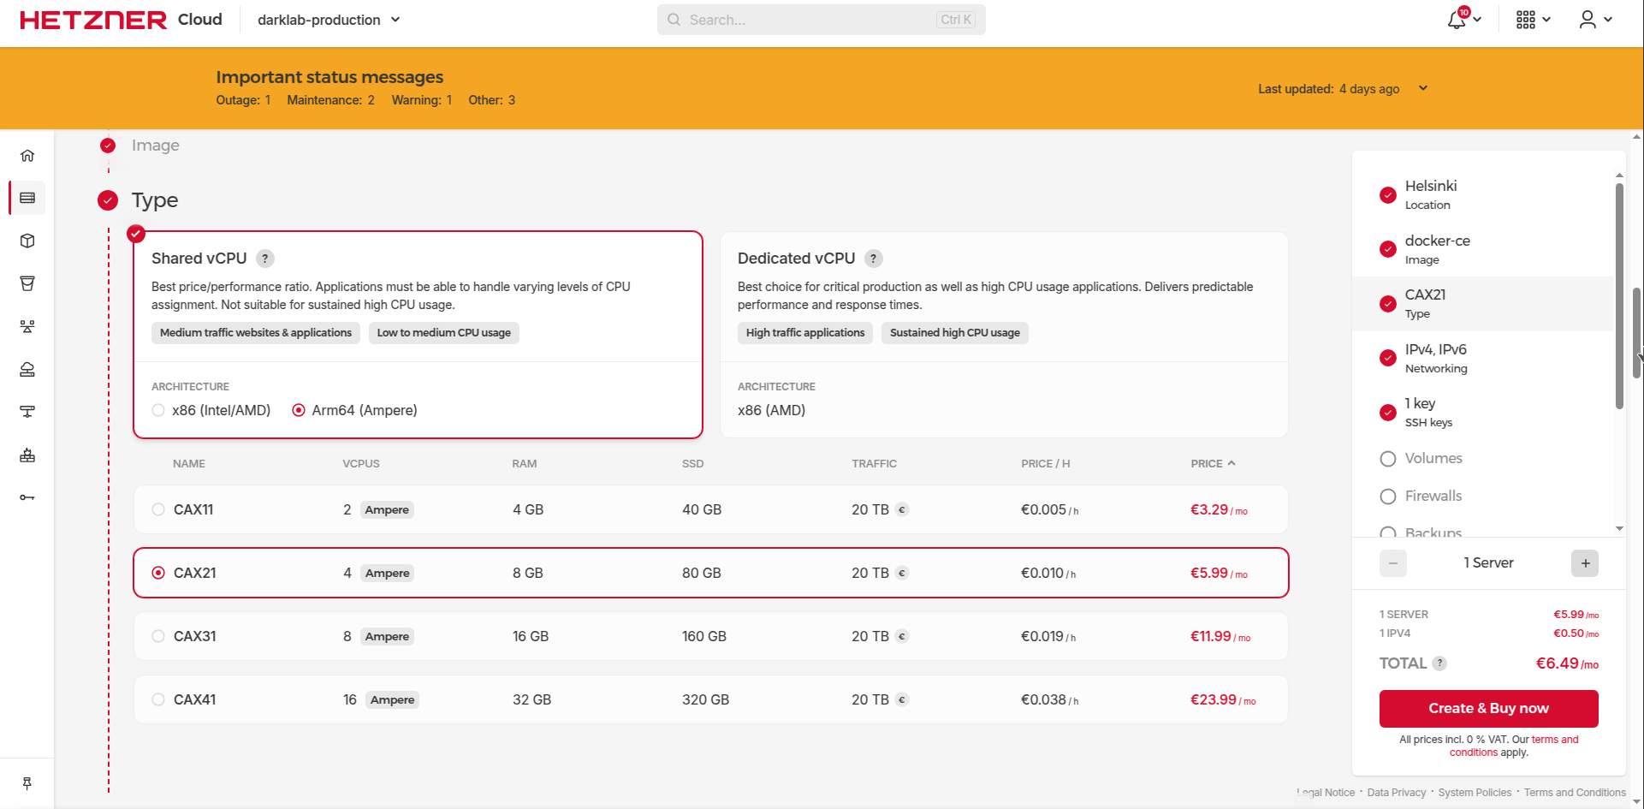
Task: Select the CAX31 server type
Action: (710, 636)
